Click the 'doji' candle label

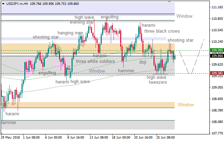142,62
